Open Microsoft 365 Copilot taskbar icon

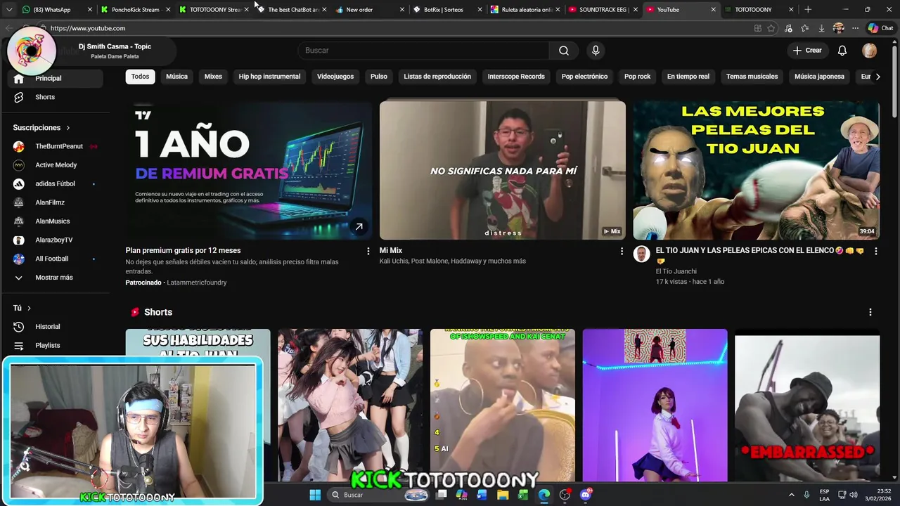(x=461, y=495)
